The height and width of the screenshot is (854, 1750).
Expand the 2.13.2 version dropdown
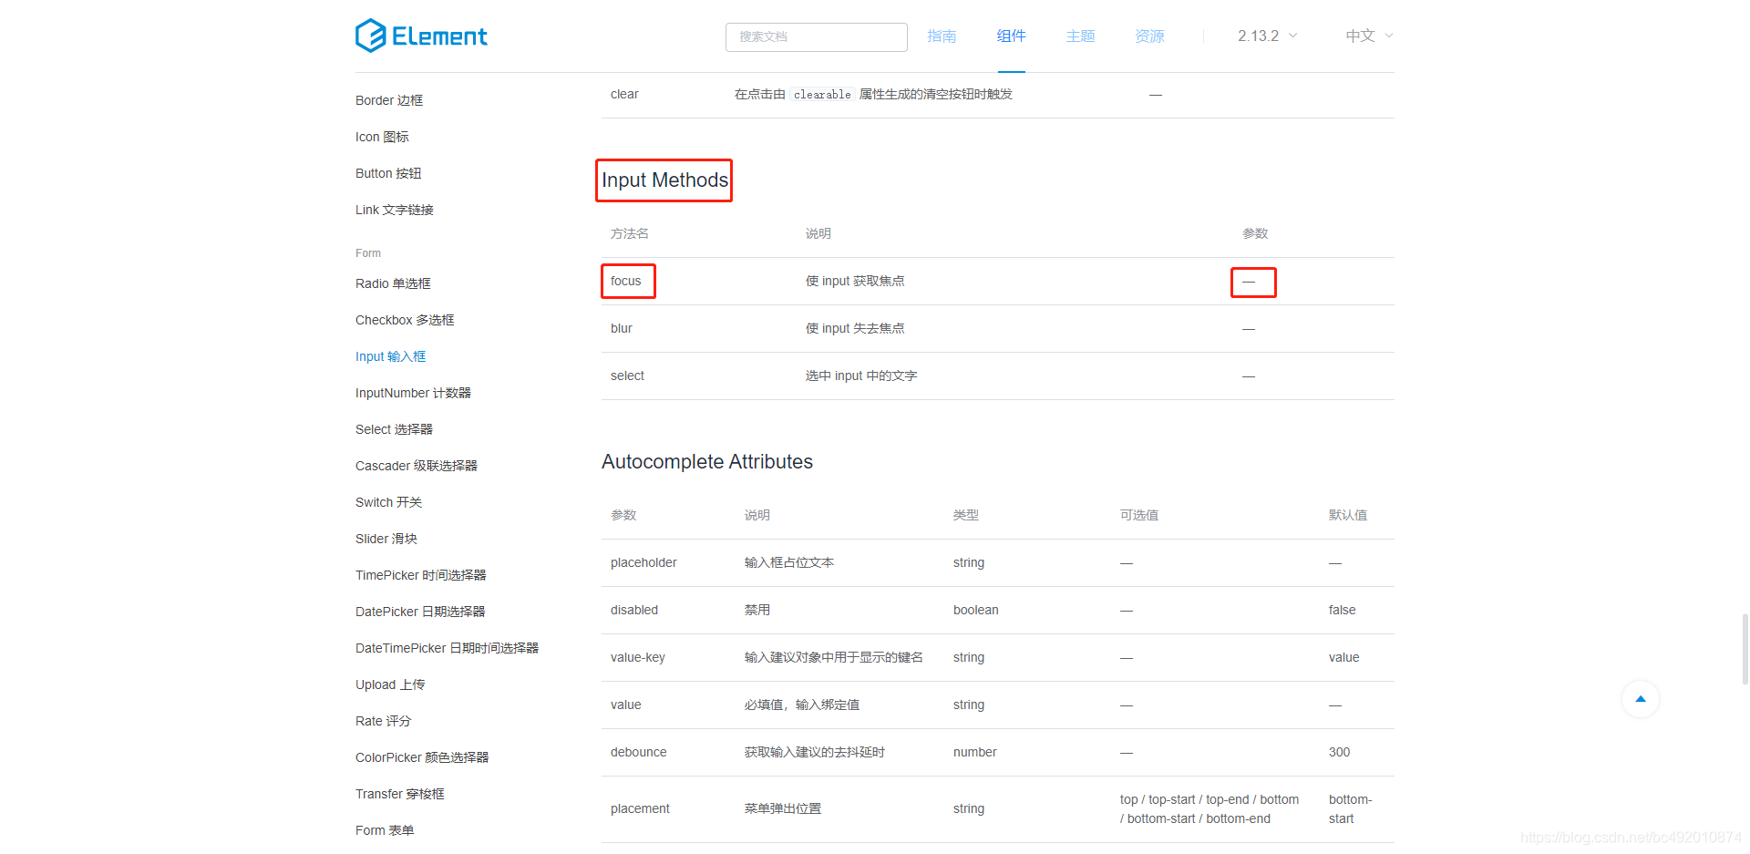point(1267,36)
